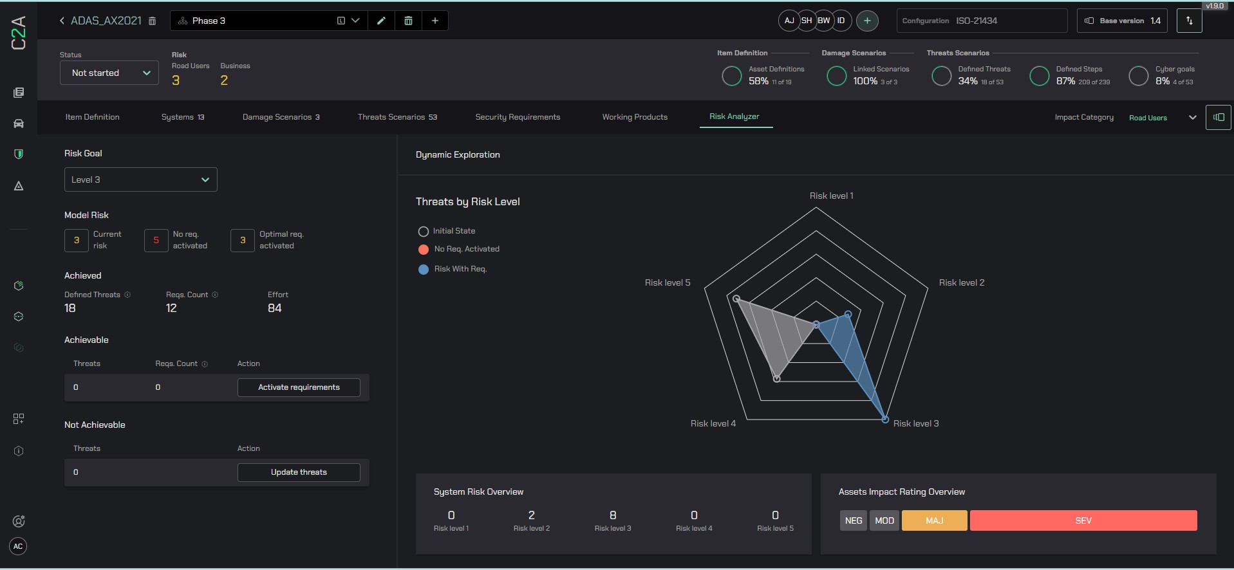This screenshot has width=1234, height=570.
Task: Toggle the No Req. Activated legend marker
Action: [x=423, y=250]
